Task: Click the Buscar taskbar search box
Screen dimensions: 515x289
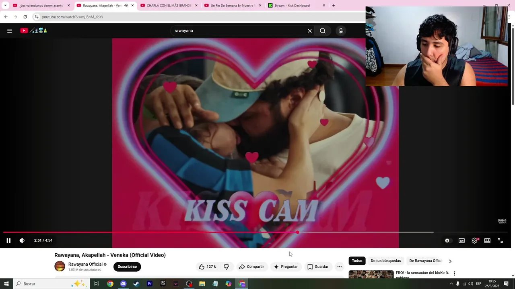Action: [51, 284]
